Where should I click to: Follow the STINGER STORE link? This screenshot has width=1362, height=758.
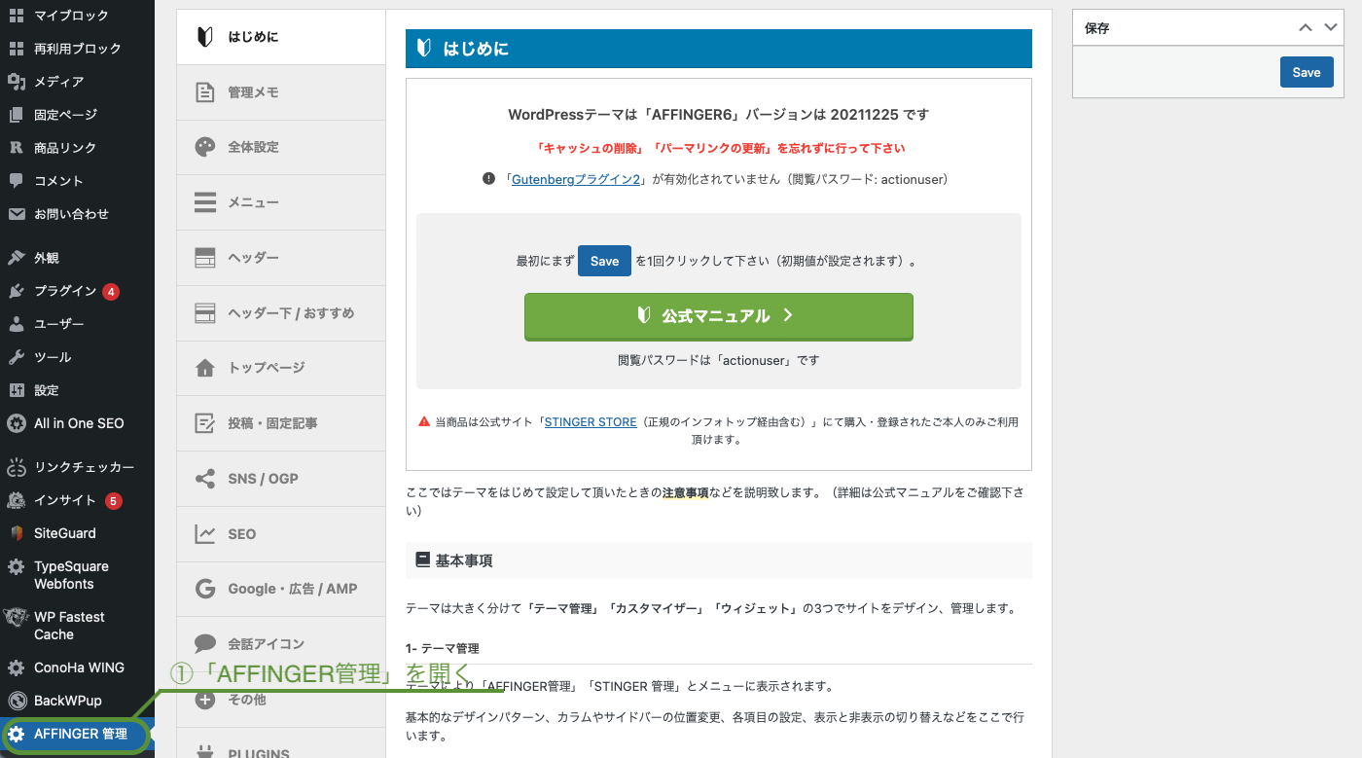tap(591, 422)
